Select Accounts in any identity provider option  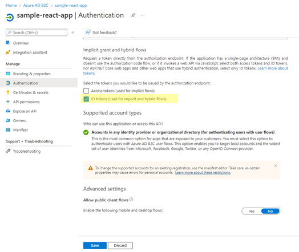(x=86, y=132)
